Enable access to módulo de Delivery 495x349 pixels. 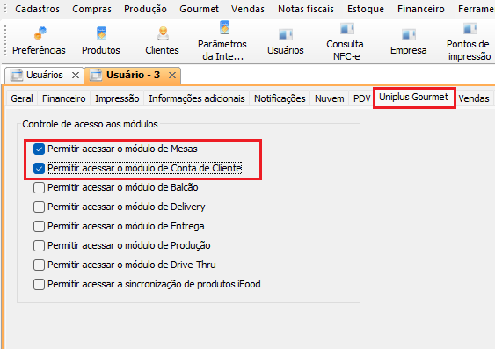click(40, 207)
